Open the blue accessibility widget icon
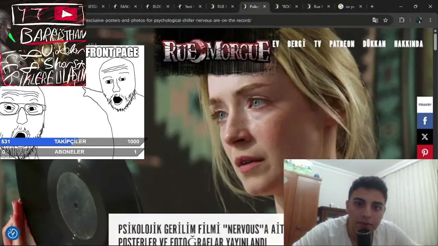Viewport: 438px width, 246px height. [12, 233]
